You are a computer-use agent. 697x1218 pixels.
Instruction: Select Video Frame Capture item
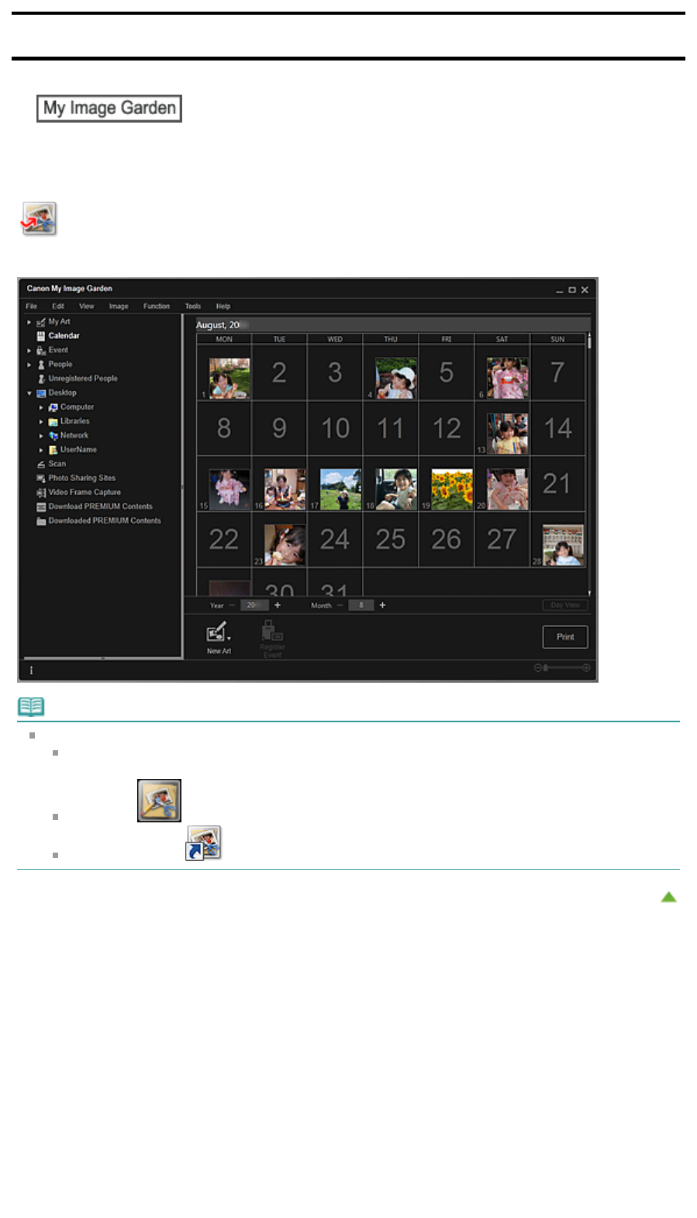(x=85, y=492)
